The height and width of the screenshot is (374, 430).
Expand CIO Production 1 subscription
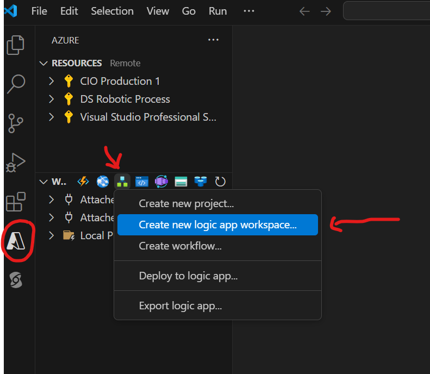coord(51,81)
